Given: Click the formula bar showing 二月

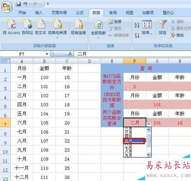Looking at the screenshot, I should 133,54.
